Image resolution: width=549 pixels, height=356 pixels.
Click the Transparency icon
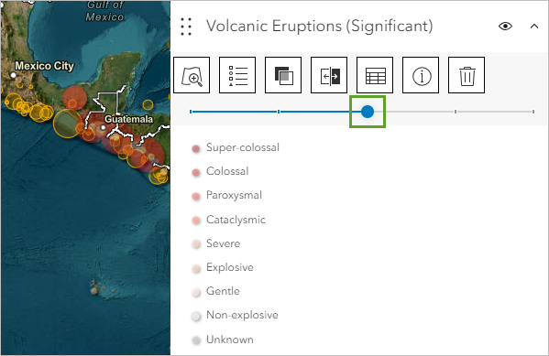click(283, 75)
